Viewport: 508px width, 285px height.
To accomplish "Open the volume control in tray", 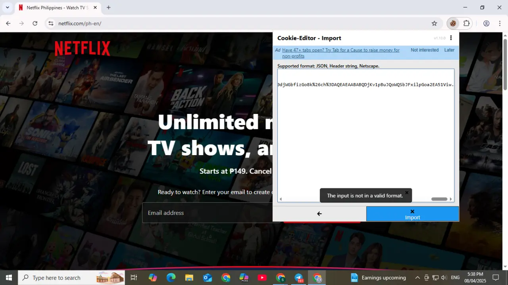I will pyautogui.click(x=444, y=277).
